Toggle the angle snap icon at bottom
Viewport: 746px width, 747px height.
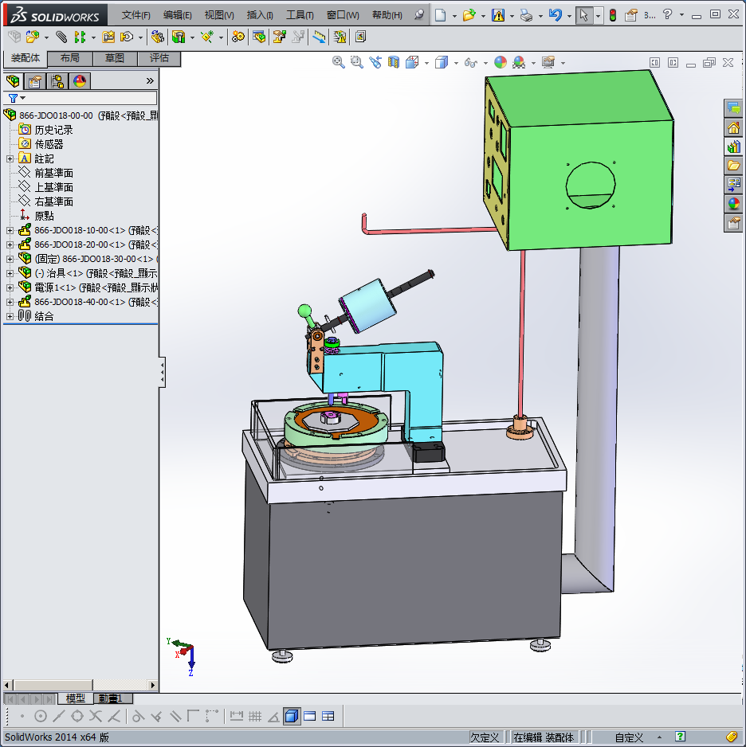pos(273,716)
